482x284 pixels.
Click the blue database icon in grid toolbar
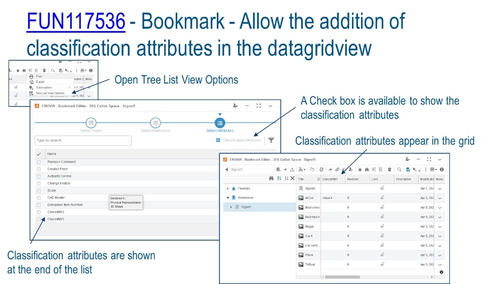click(x=408, y=169)
